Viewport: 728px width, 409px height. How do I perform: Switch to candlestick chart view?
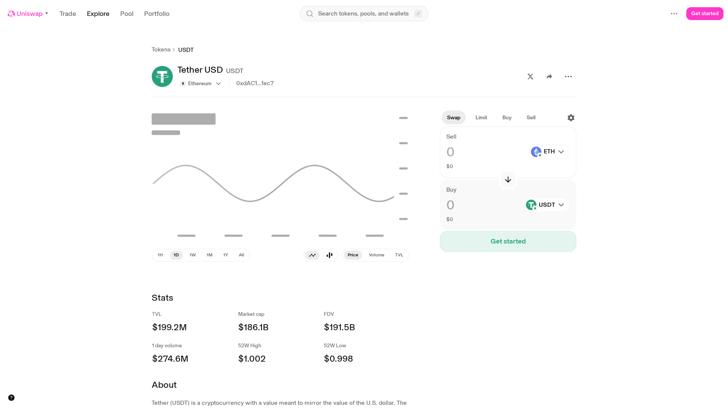tap(329, 255)
